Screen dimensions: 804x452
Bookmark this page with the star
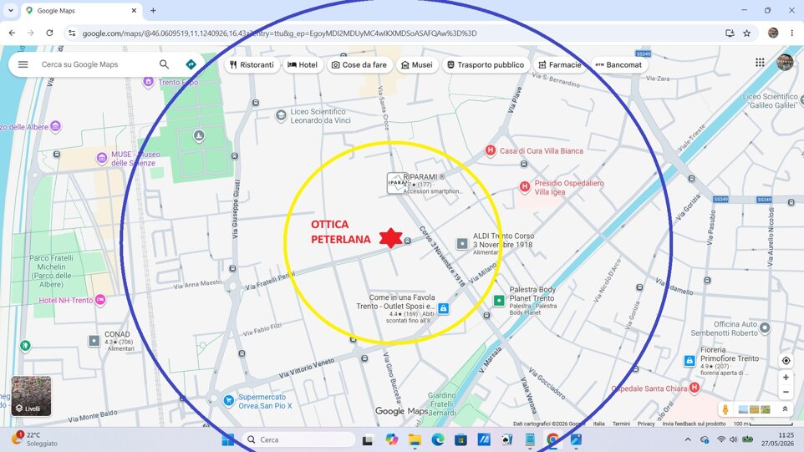coord(746,33)
